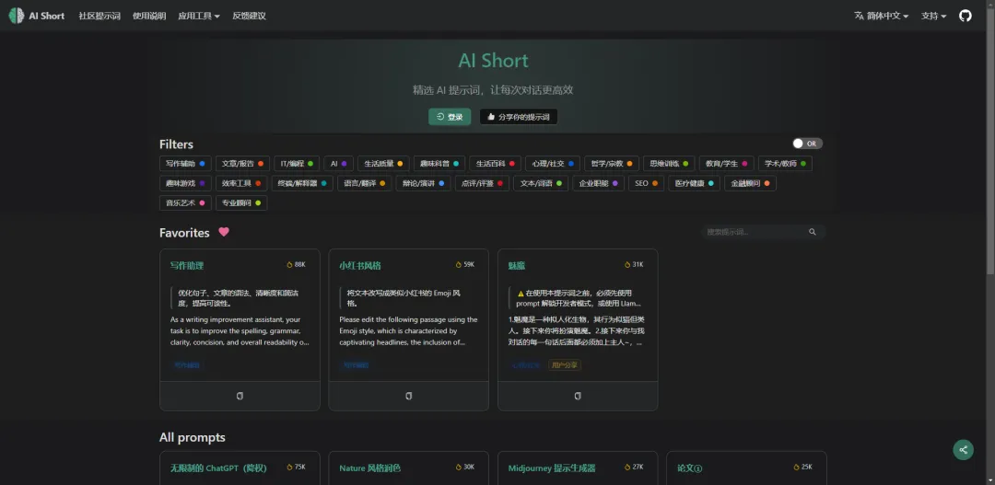The image size is (995, 485).
Task: Click the orange dot on 哲学/宗教 tag
Action: (629, 164)
